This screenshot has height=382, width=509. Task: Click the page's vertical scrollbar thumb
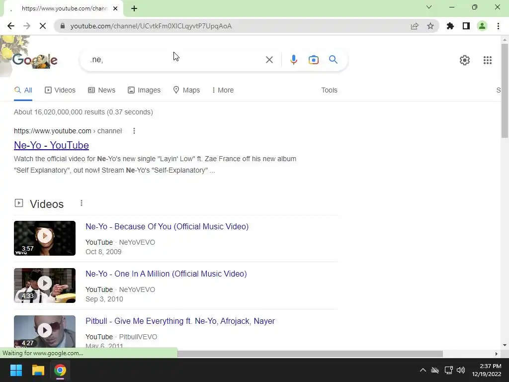tap(504, 91)
